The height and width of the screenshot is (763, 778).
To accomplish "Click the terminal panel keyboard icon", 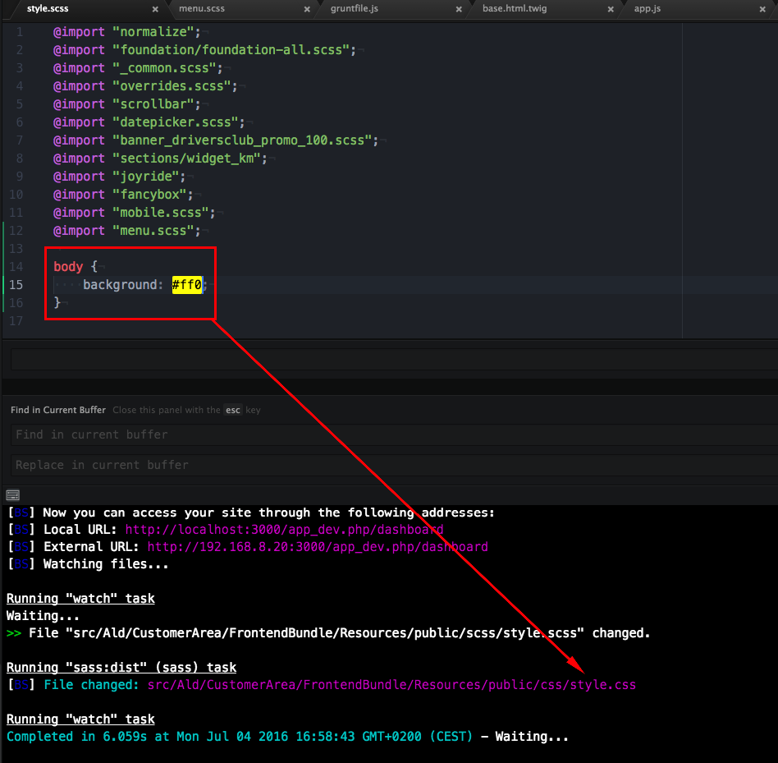I will click(13, 495).
